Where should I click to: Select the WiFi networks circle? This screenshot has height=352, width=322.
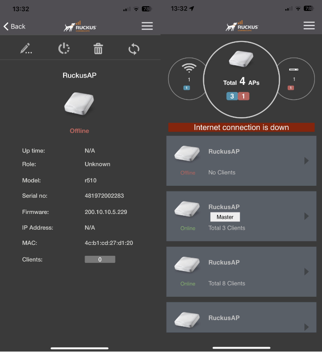pos(188,78)
